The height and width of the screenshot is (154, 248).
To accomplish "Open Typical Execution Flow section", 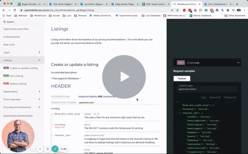I will 16,29.
